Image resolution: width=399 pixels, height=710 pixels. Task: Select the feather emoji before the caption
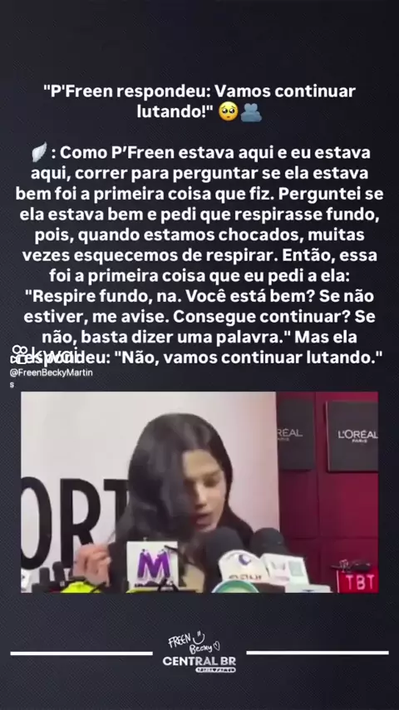tap(39, 152)
